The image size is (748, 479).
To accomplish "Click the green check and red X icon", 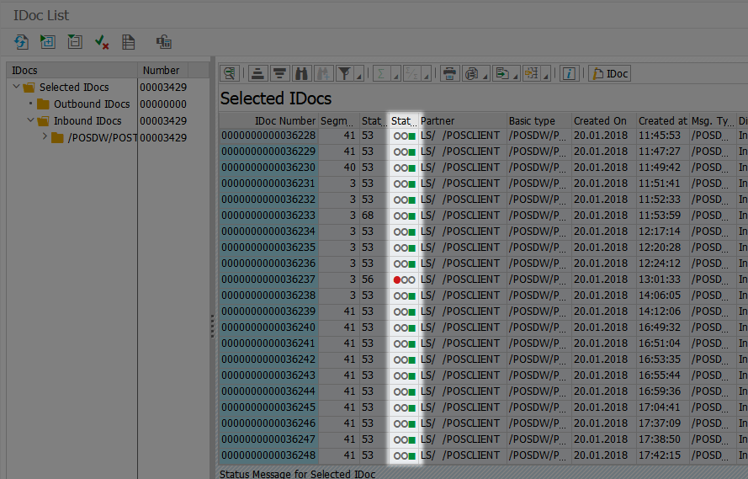I will click(102, 41).
